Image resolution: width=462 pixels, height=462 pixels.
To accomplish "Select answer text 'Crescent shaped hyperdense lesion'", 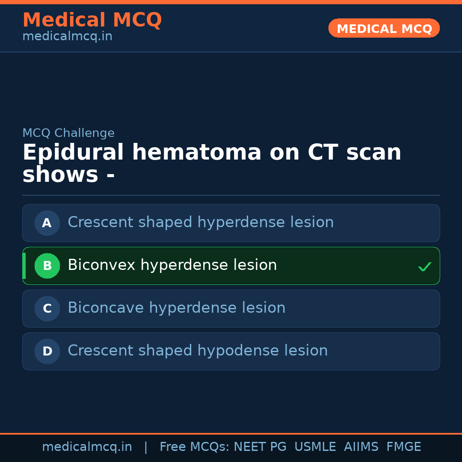I will pos(201,222).
